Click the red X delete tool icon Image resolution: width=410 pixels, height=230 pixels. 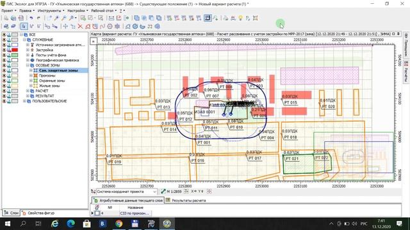click(80, 26)
